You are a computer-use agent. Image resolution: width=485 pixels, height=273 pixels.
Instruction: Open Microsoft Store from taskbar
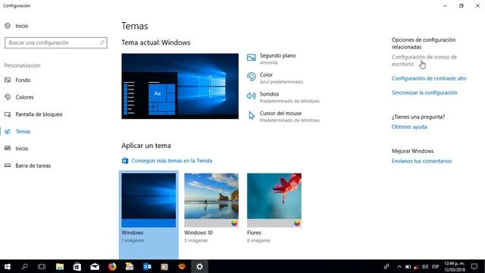pyautogui.click(x=77, y=266)
